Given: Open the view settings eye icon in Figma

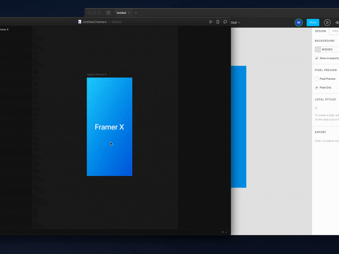Looking at the screenshot, I should [x=337, y=23].
